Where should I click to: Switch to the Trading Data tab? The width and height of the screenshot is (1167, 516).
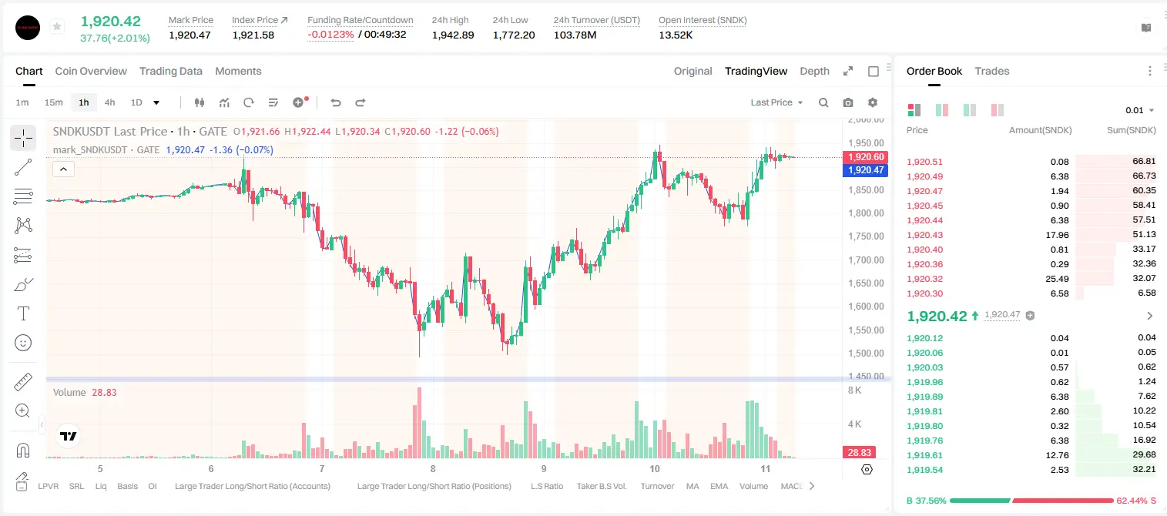[171, 71]
